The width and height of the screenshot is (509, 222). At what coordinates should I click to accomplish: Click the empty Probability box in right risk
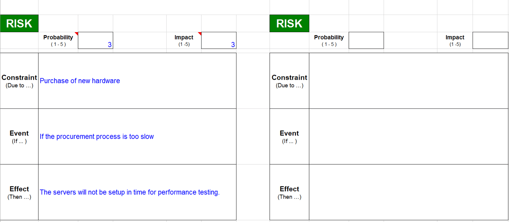click(366, 40)
